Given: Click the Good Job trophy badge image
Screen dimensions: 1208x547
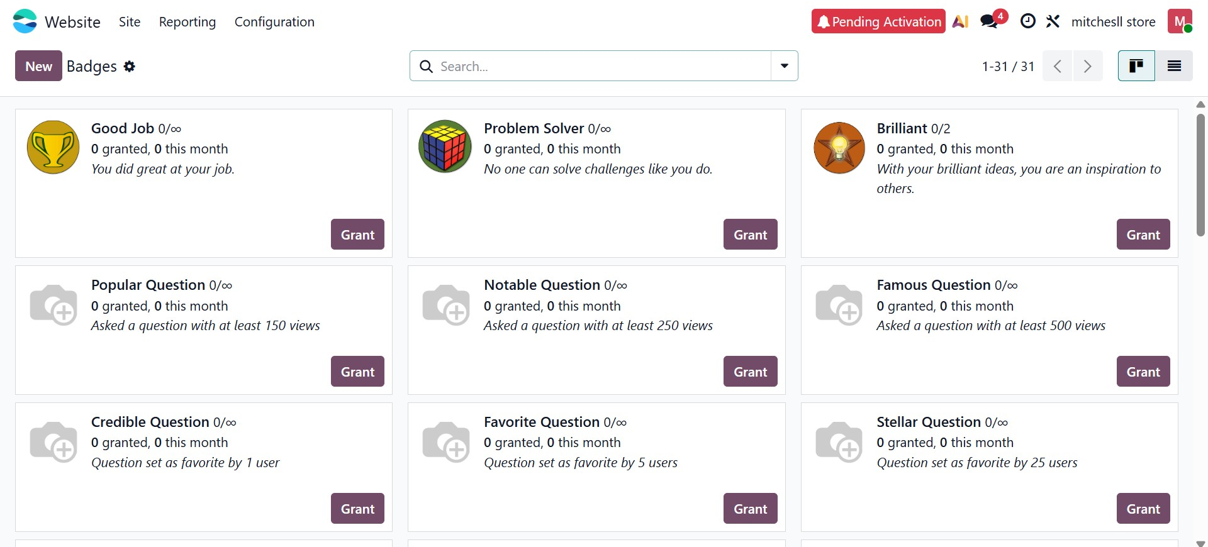Looking at the screenshot, I should [x=53, y=148].
